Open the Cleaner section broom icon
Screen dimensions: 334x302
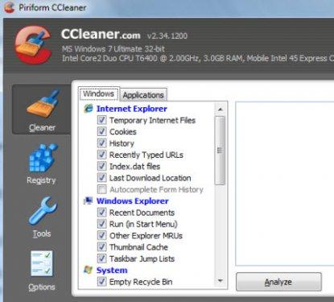click(x=43, y=104)
